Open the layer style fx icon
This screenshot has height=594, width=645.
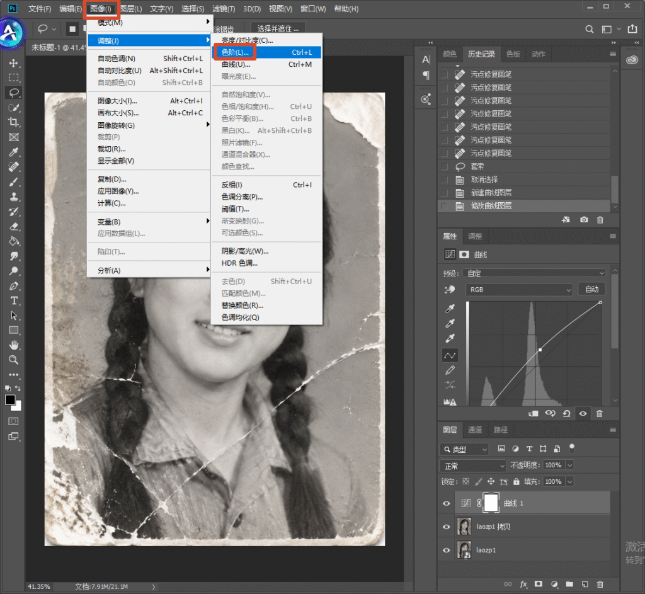pyautogui.click(x=523, y=584)
